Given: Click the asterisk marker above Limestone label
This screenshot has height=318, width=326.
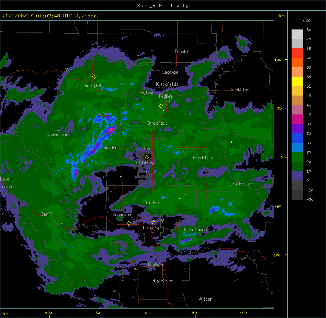Looking at the screenshot, I should (x=58, y=131).
